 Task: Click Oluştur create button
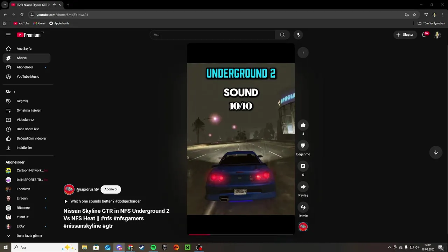coord(405,35)
